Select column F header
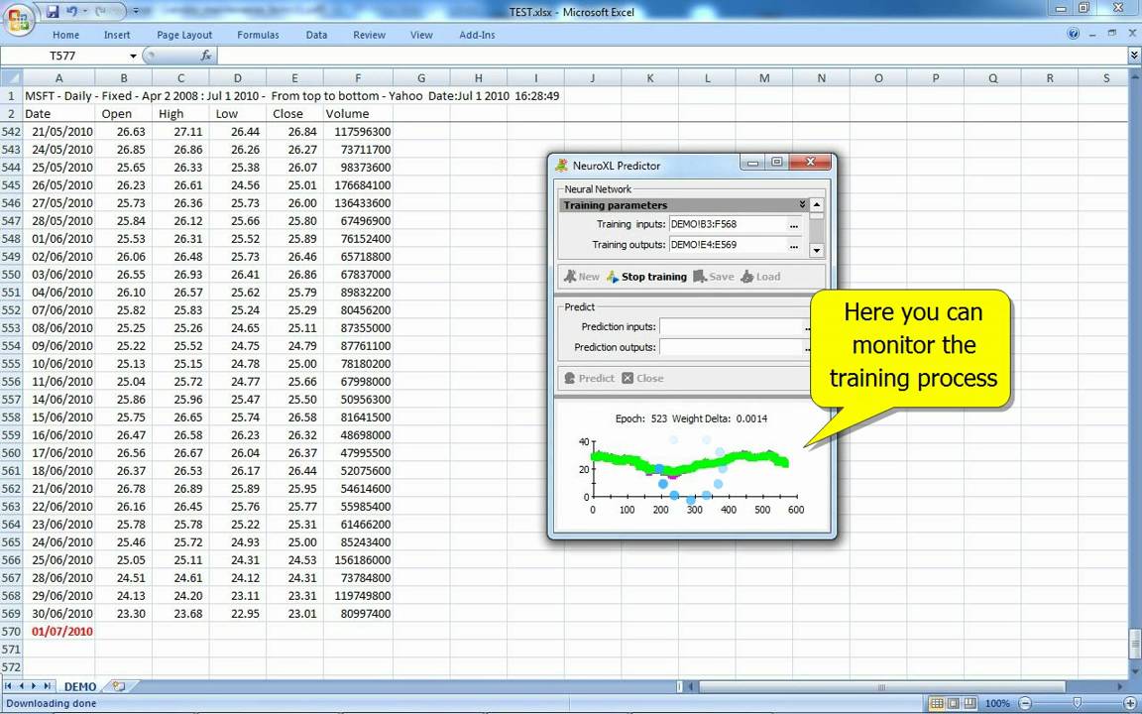Image resolution: width=1142 pixels, height=714 pixels. [x=358, y=78]
